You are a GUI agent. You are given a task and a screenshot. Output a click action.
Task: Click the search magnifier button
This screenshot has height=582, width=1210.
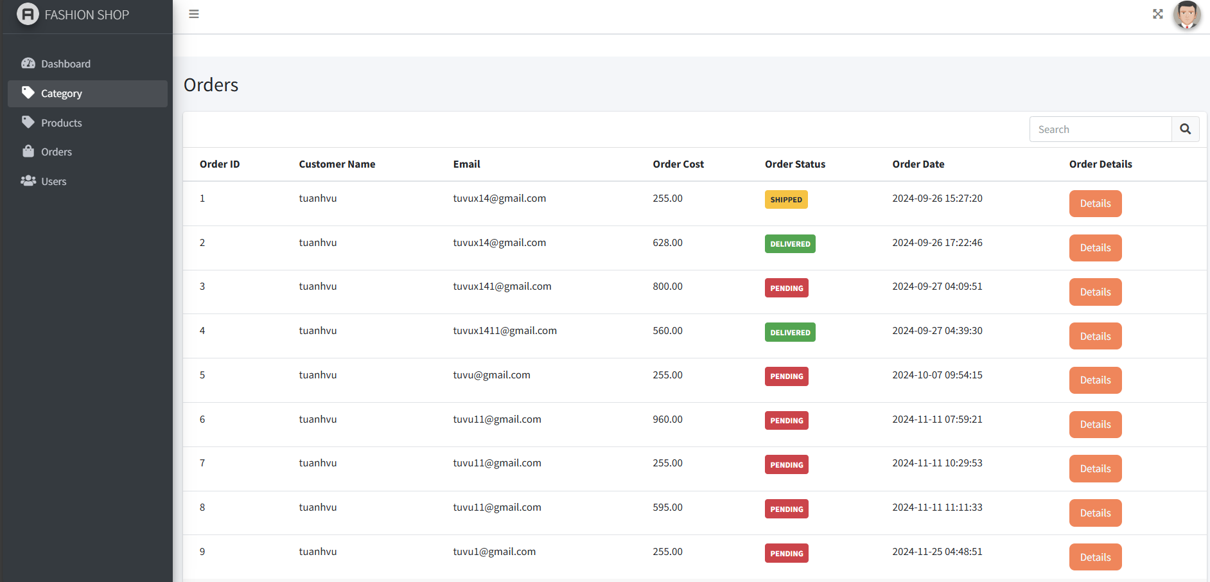point(1186,129)
